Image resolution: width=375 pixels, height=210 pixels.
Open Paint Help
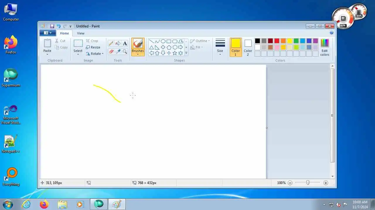(332, 33)
